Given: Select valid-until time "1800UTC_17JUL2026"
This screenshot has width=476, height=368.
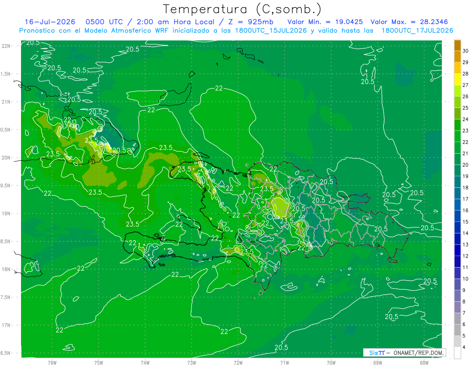Looking at the screenshot, I should [417, 31].
